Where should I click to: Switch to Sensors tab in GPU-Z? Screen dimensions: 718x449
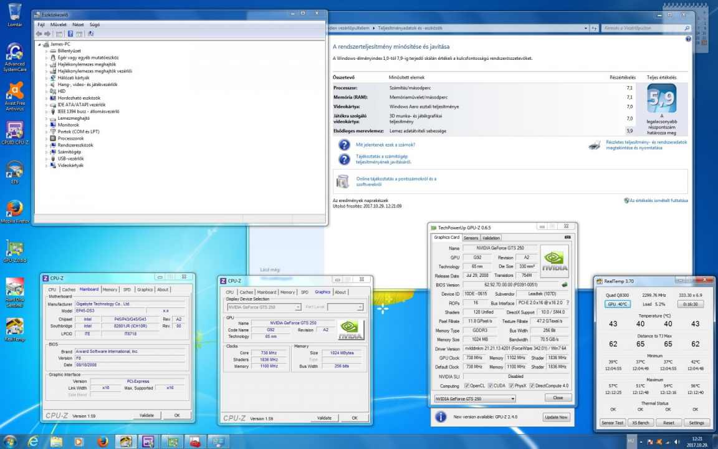click(x=471, y=238)
